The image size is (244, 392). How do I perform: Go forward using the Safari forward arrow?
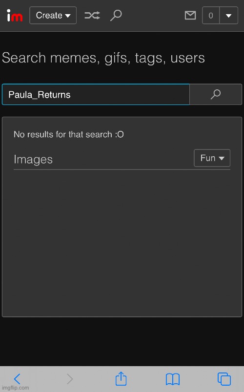click(x=70, y=379)
